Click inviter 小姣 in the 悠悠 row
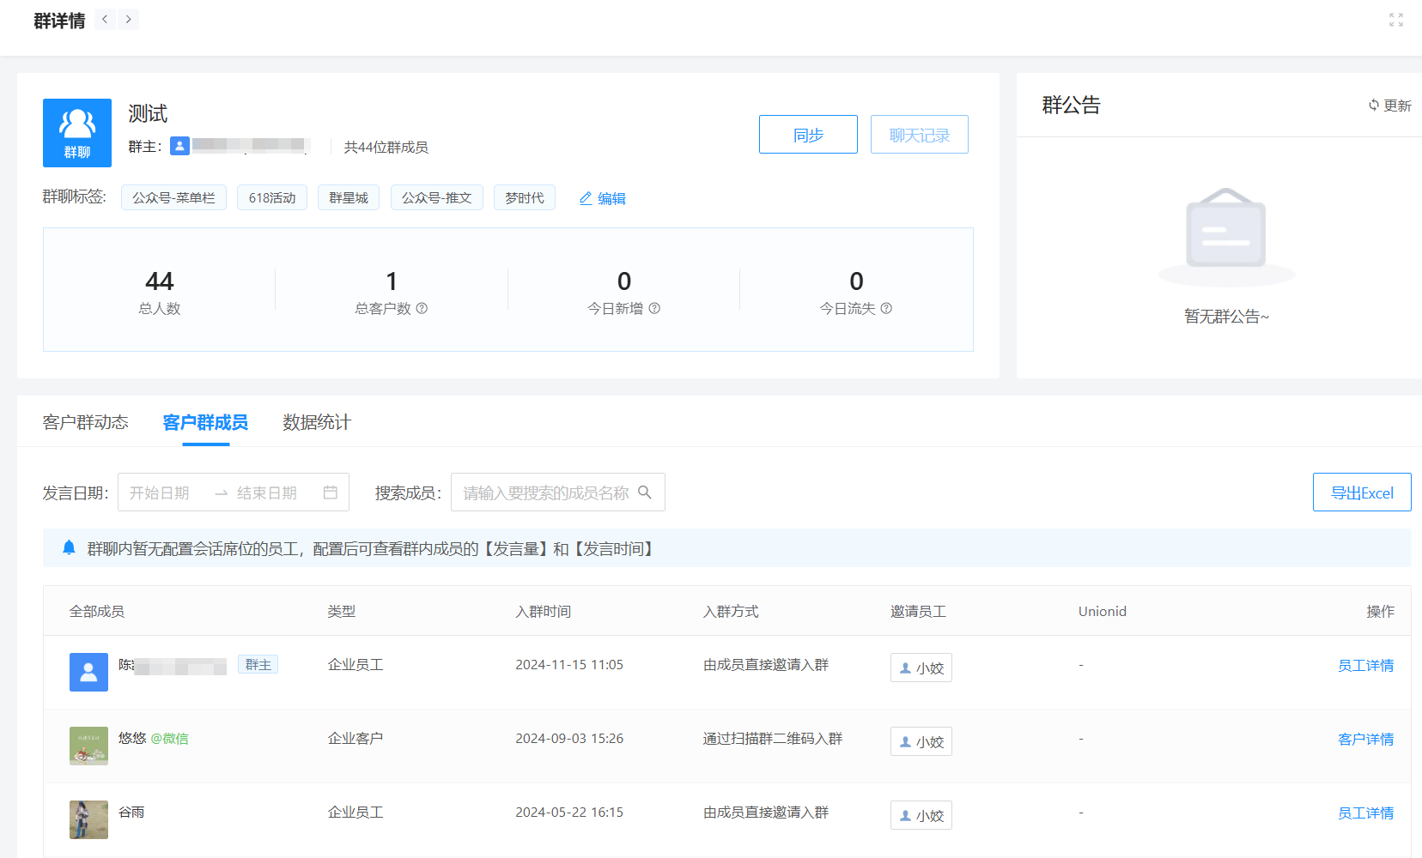Image resolution: width=1422 pixels, height=858 pixels. [x=921, y=741]
